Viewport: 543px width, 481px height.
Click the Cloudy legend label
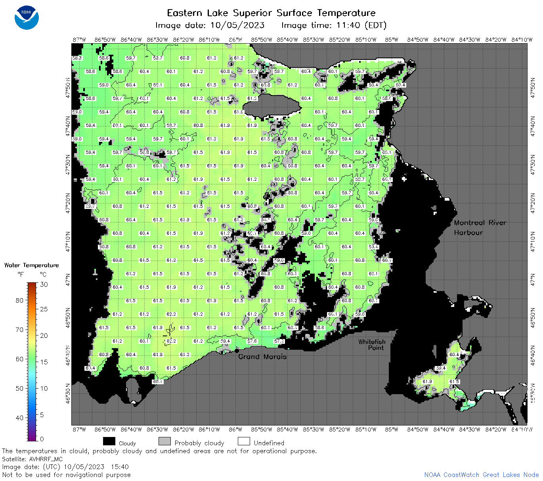(x=127, y=443)
